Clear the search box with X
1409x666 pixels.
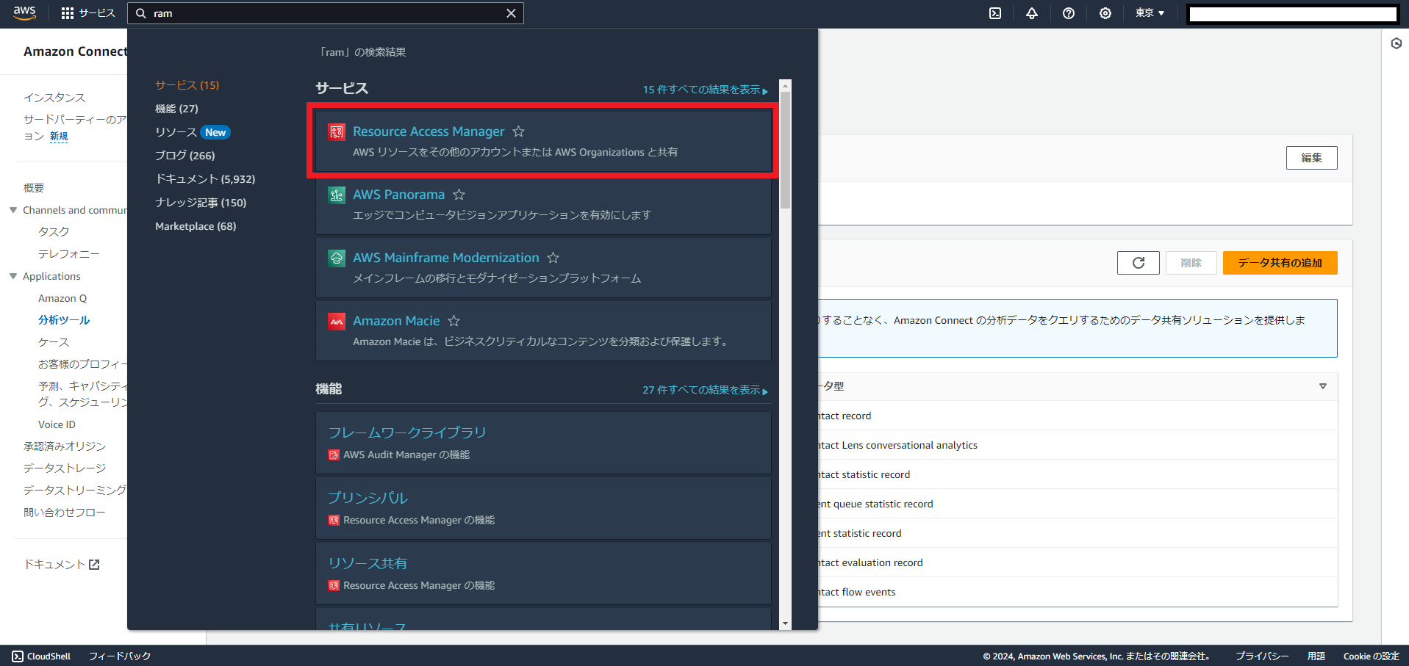point(511,13)
